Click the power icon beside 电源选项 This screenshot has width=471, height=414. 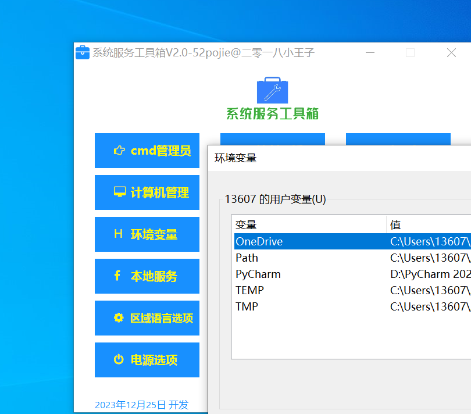pos(119,360)
